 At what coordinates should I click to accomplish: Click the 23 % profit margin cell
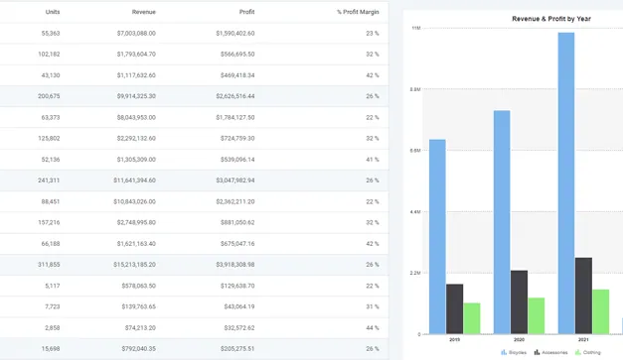[373, 34]
